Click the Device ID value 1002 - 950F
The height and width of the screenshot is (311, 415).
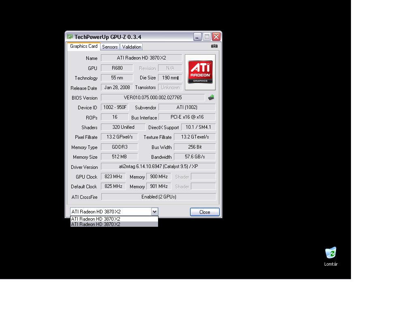115,107
